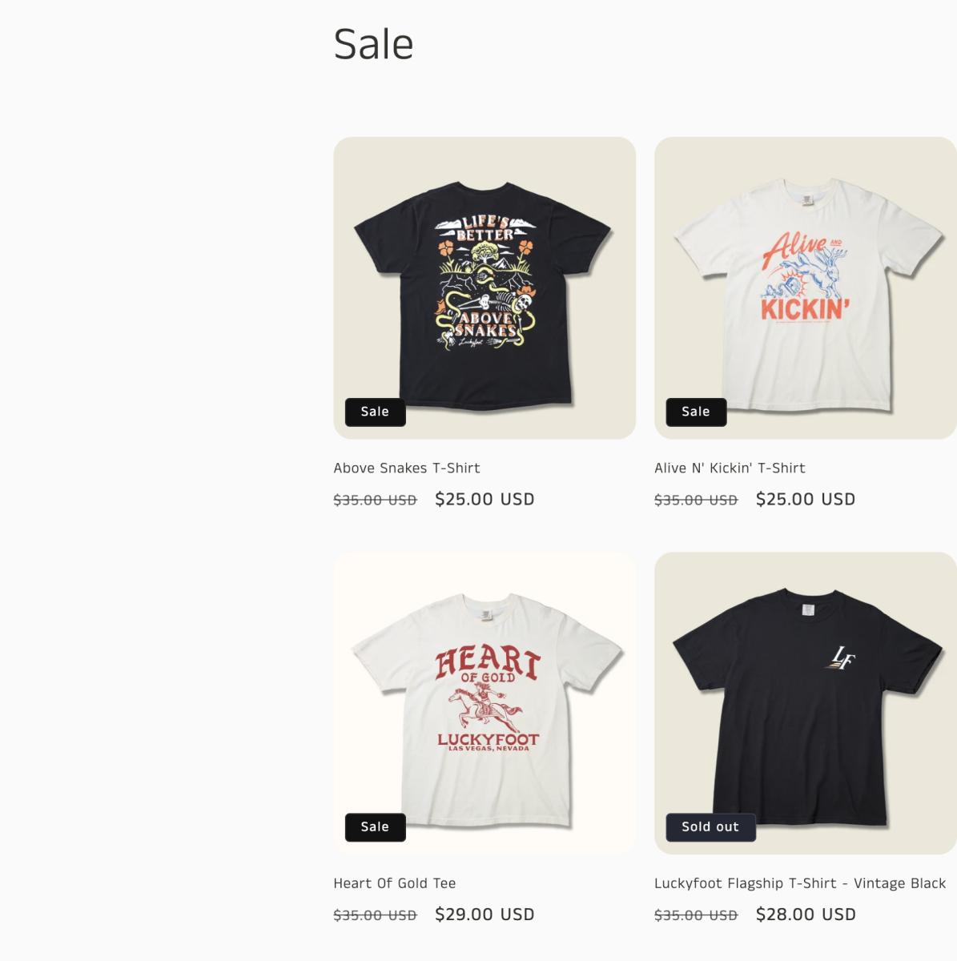Click the $25.00 USD price under Alive N' Kickin'

click(806, 499)
